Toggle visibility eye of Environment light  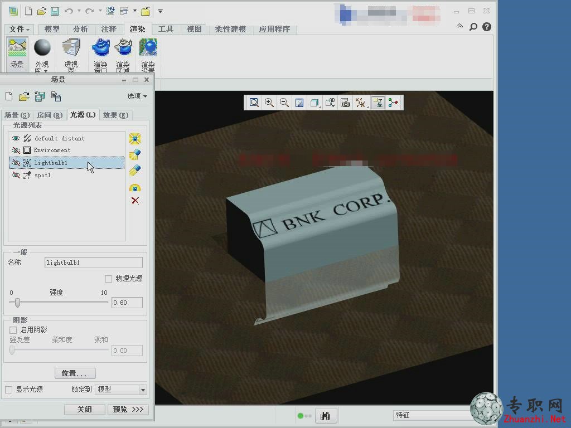pyautogui.click(x=16, y=150)
